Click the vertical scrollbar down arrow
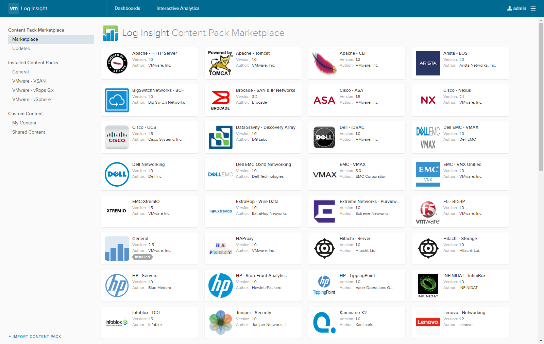544x344 pixels. click(x=541, y=341)
